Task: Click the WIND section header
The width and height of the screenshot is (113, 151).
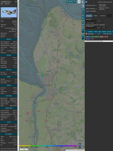Action: [9, 77]
